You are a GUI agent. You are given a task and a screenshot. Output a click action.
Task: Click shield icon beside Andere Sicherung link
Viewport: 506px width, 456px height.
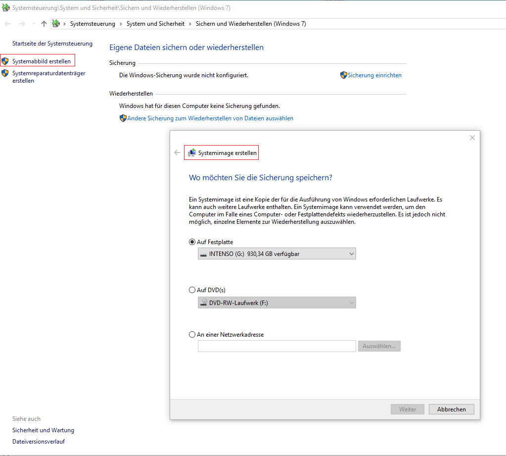(123, 118)
